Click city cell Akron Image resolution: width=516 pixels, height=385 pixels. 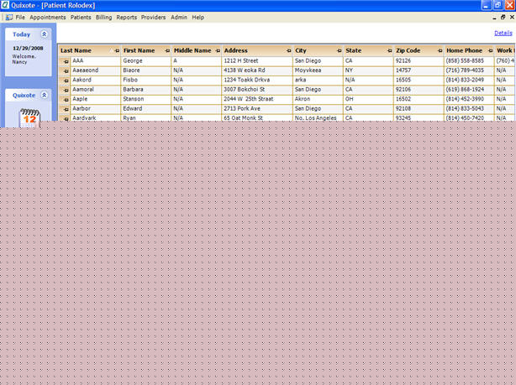(318, 99)
